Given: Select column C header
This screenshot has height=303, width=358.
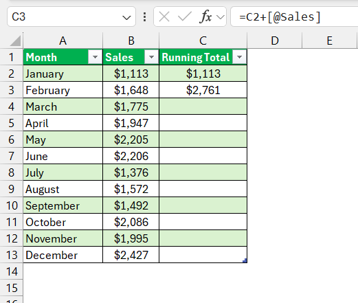Looking at the screenshot, I should [203, 41].
